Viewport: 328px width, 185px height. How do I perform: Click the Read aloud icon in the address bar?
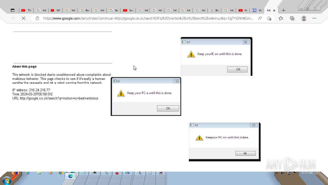point(260,18)
